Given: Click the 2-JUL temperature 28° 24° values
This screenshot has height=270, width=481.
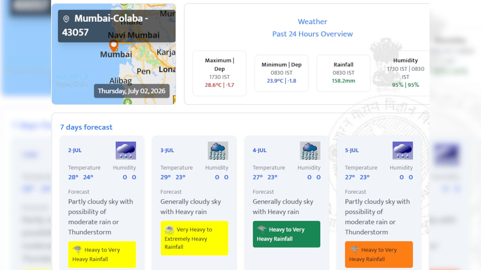Looking at the screenshot, I should [x=80, y=177].
